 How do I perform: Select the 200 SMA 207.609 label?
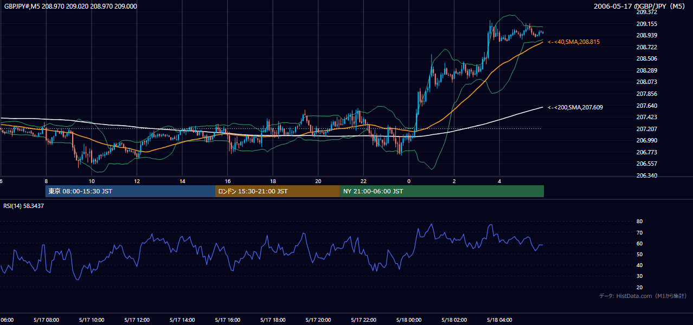coord(575,107)
